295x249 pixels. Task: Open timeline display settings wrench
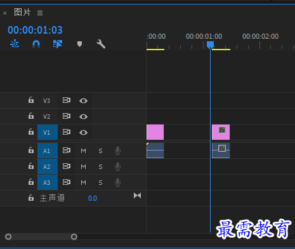[101, 44]
